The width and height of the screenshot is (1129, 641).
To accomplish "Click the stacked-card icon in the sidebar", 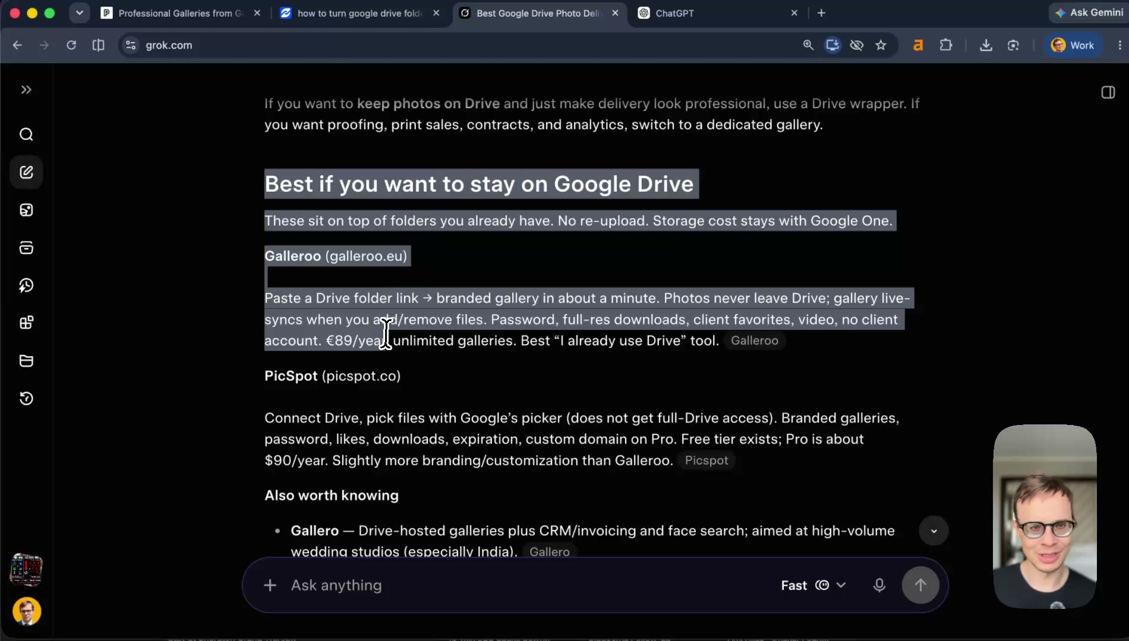I will point(26,247).
